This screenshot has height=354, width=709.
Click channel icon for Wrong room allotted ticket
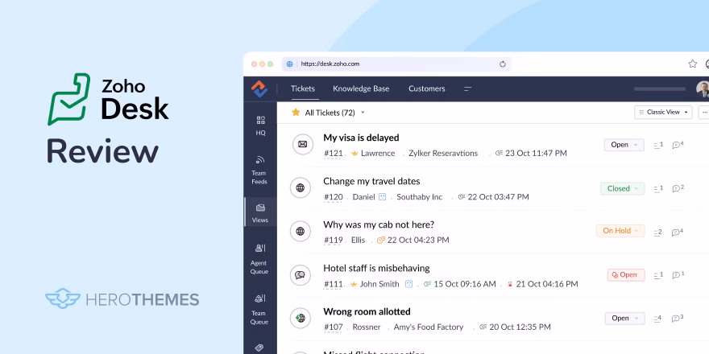(301, 319)
